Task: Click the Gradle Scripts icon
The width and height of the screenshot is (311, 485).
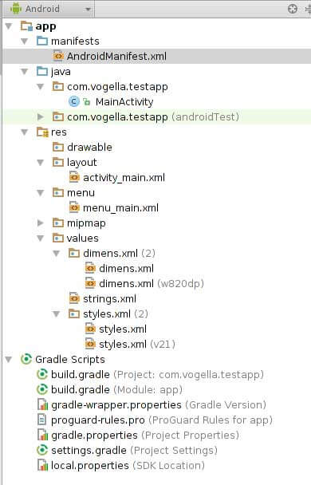Action: click(x=26, y=360)
